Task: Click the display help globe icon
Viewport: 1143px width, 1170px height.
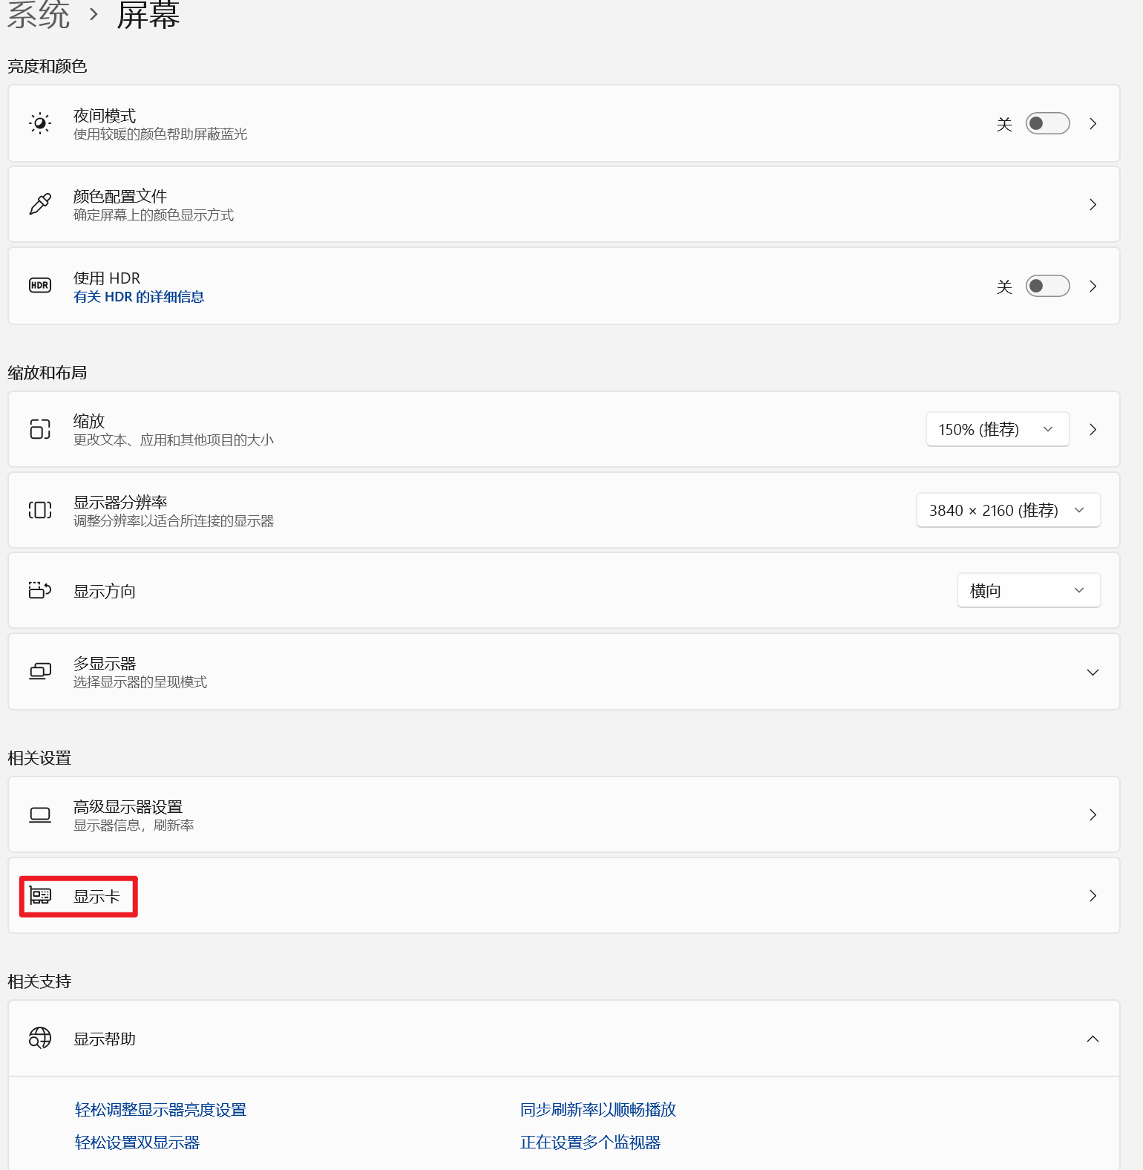Action: click(40, 1038)
